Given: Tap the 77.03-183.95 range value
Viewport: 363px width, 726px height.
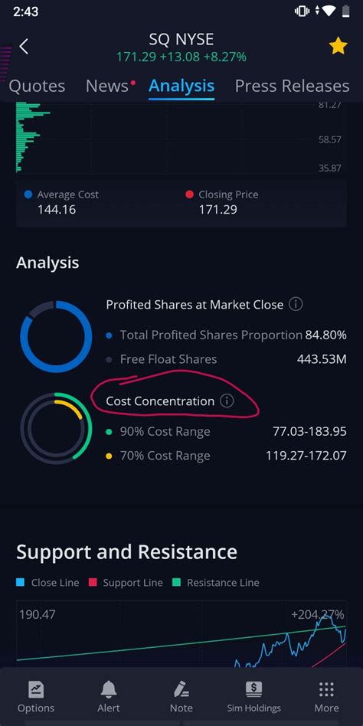Looking at the screenshot, I should coord(309,431).
